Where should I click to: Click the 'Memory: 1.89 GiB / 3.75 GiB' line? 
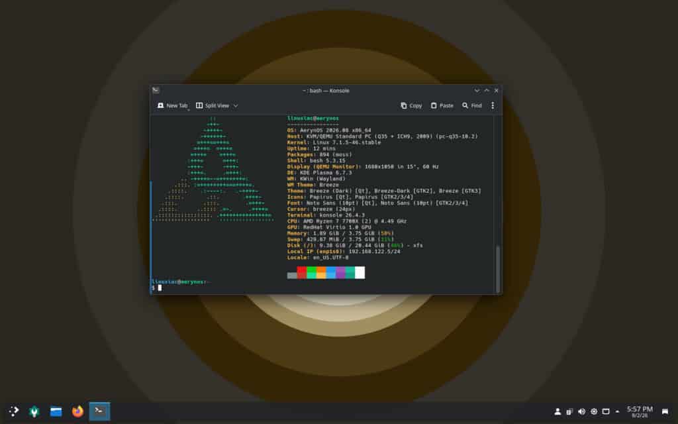(x=340, y=233)
